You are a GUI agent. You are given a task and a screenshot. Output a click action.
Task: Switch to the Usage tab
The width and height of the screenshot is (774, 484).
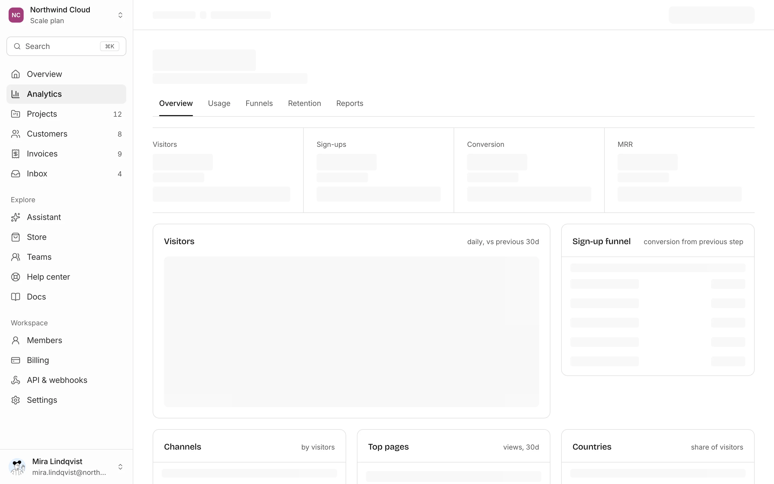pyautogui.click(x=219, y=104)
